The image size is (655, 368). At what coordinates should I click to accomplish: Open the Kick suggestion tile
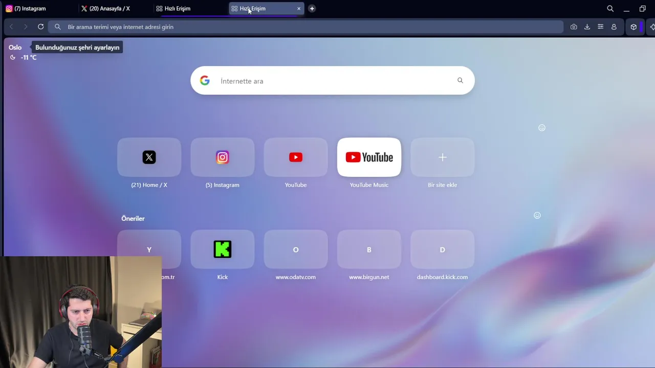[x=222, y=249]
